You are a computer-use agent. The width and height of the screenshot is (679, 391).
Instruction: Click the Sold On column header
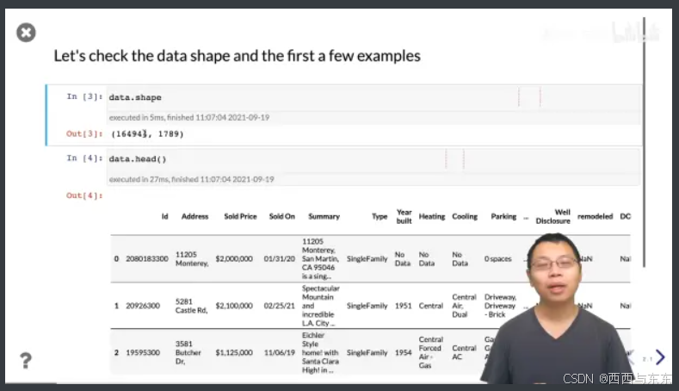(x=282, y=216)
